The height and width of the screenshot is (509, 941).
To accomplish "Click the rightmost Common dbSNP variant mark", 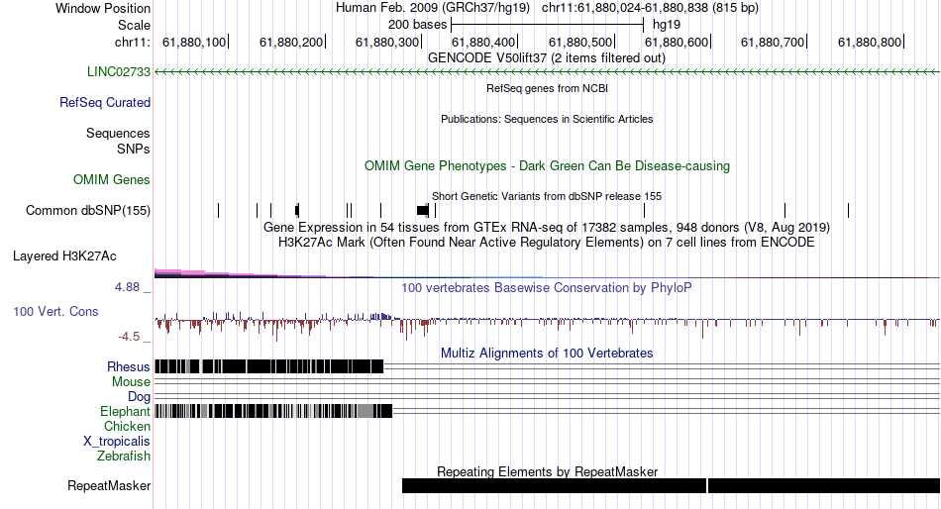I will (x=848, y=210).
